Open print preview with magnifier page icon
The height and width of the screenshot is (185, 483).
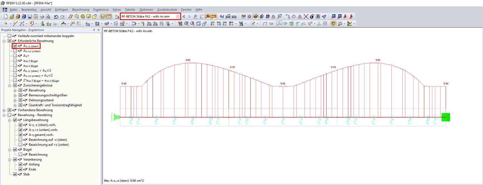[48, 16]
